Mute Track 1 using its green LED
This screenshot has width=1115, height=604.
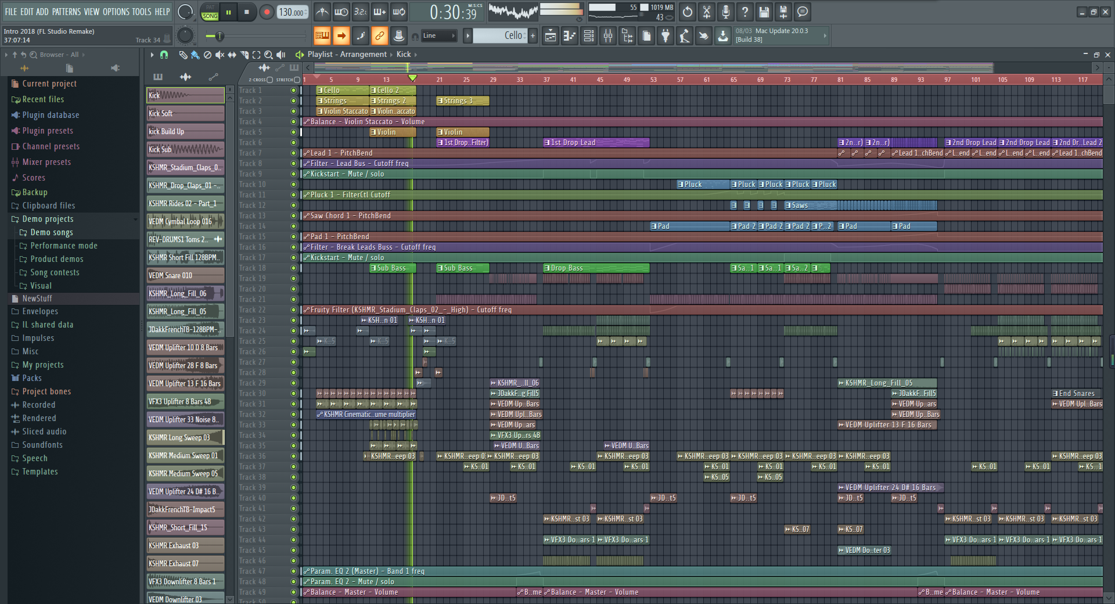[x=293, y=91]
